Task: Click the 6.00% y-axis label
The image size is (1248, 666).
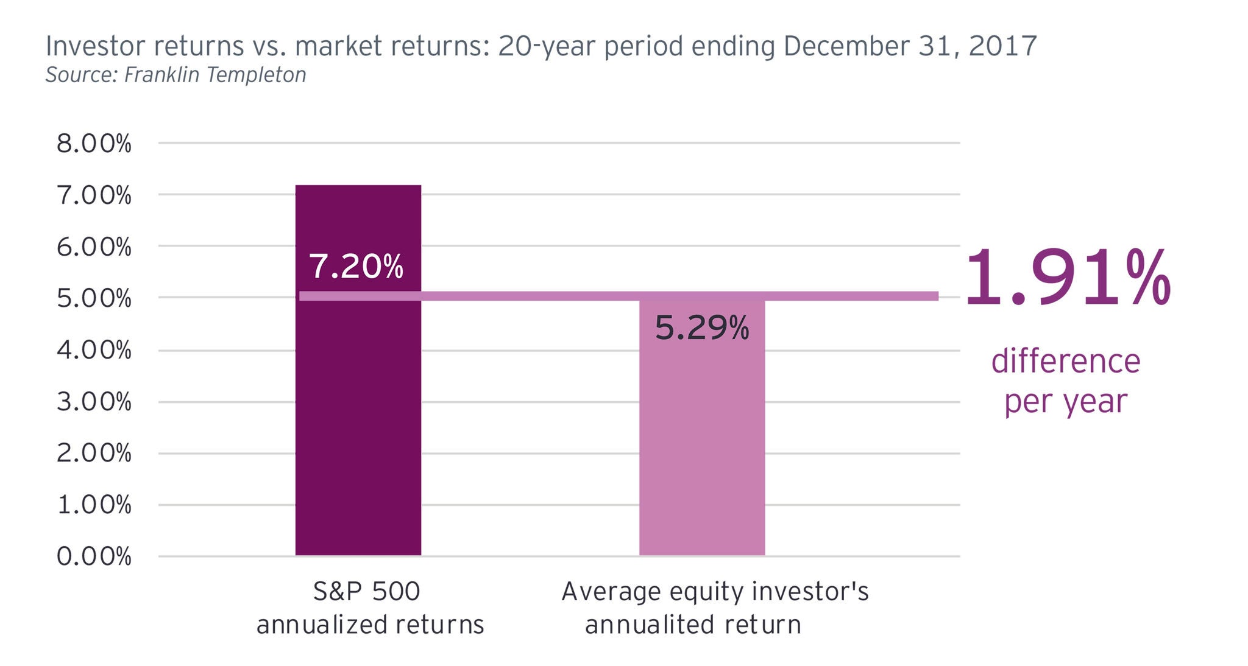Action: pyautogui.click(x=94, y=247)
